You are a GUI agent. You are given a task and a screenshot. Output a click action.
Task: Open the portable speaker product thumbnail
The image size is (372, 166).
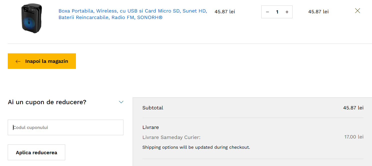[31, 19]
